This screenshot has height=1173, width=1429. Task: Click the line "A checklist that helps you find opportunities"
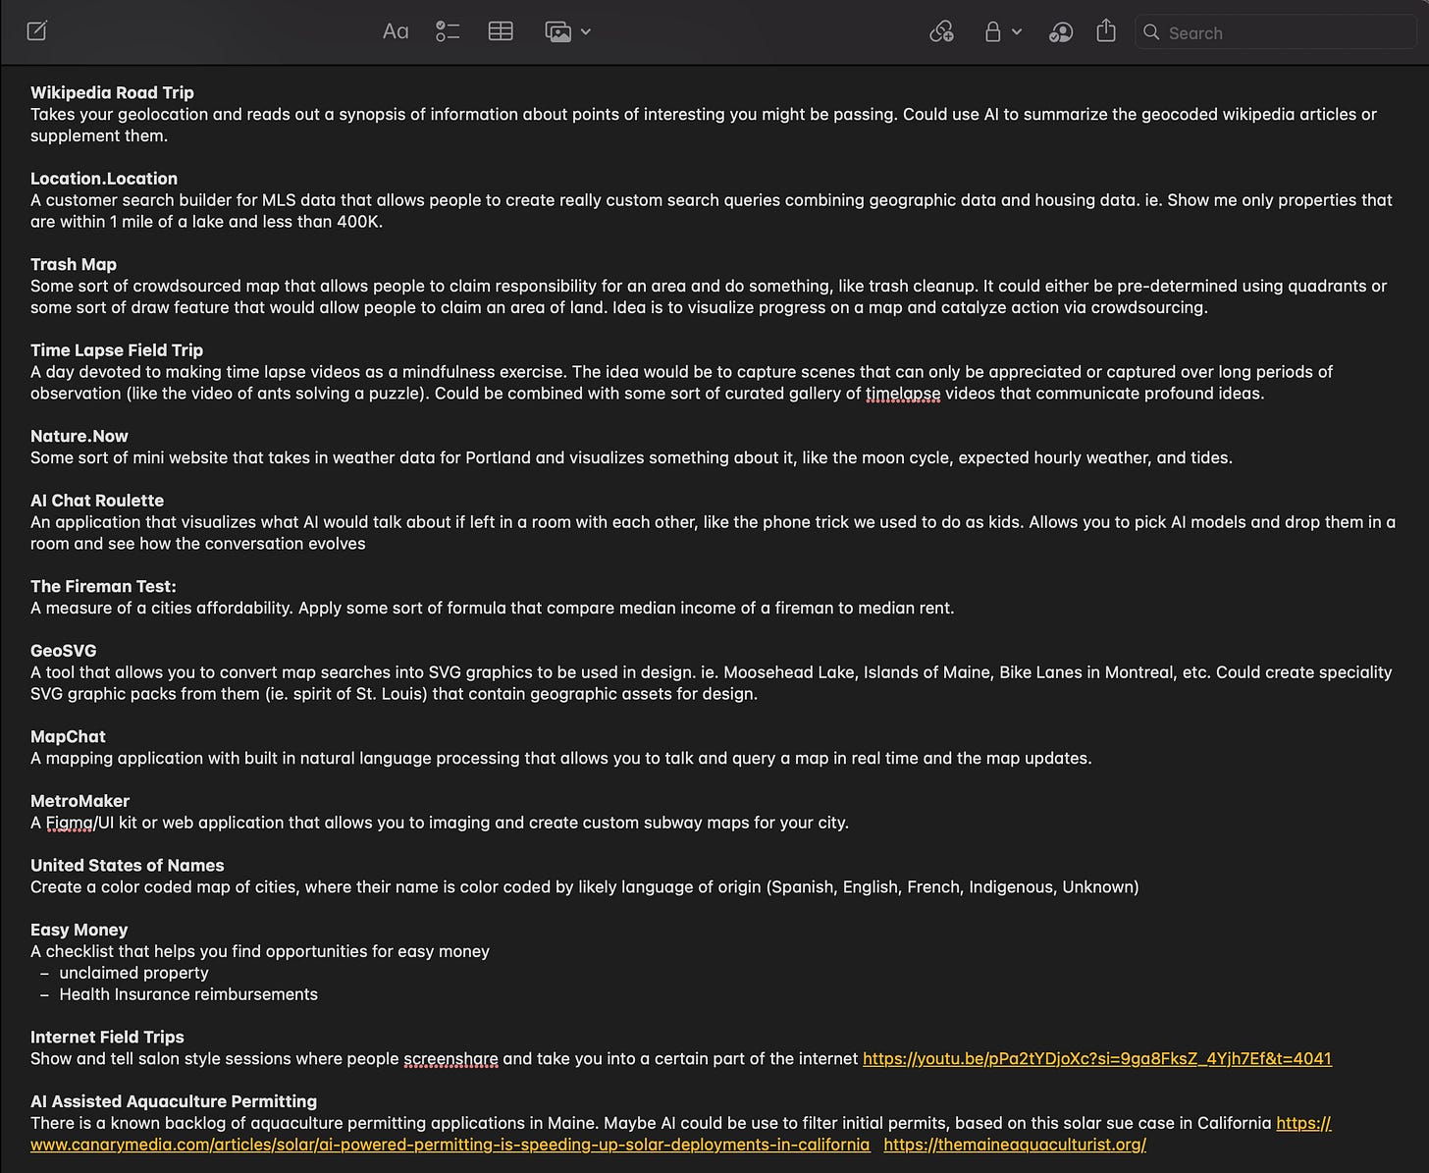click(260, 951)
